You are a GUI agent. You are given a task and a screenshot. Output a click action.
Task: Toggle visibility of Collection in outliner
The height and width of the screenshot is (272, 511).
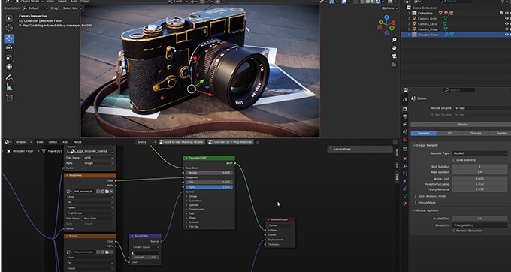(506, 13)
